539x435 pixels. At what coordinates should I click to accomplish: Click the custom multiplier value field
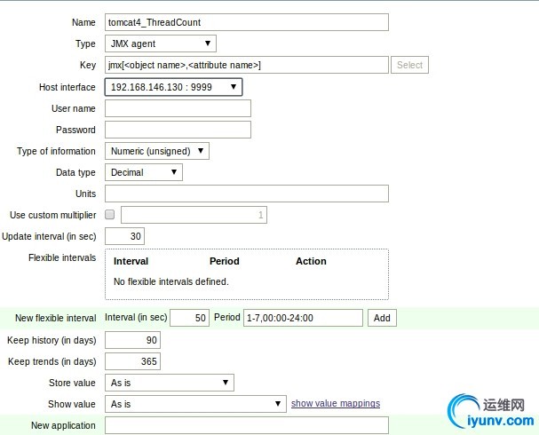[x=194, y=215]
